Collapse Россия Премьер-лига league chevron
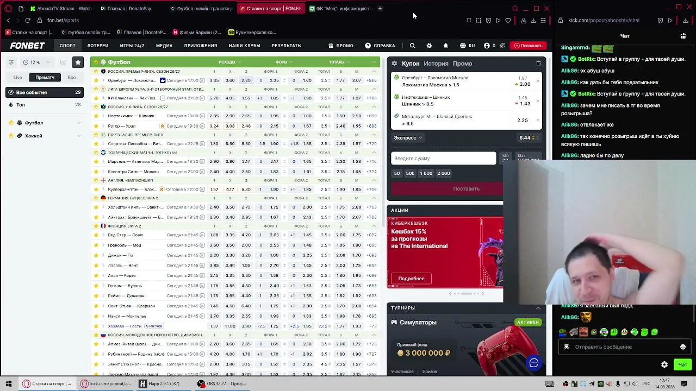Screen dimensions: 696x391 374,72
